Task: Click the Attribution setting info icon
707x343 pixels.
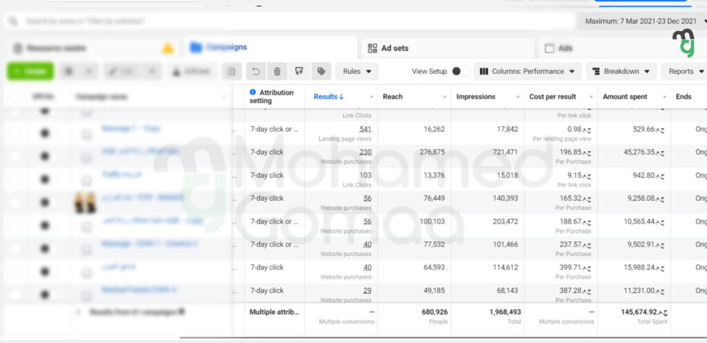Action: click(253, 92)
